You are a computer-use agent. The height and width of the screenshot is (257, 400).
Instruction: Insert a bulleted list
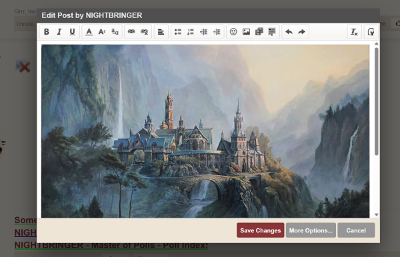click(178, 32)
